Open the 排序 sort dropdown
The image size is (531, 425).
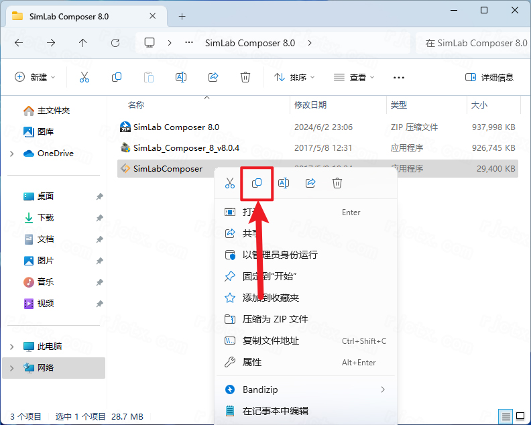tap(294, 77)
